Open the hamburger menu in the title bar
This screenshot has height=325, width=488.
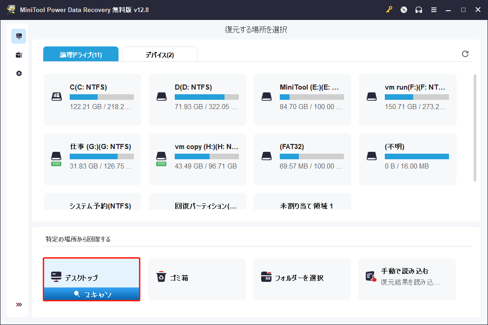click(434, 9)
